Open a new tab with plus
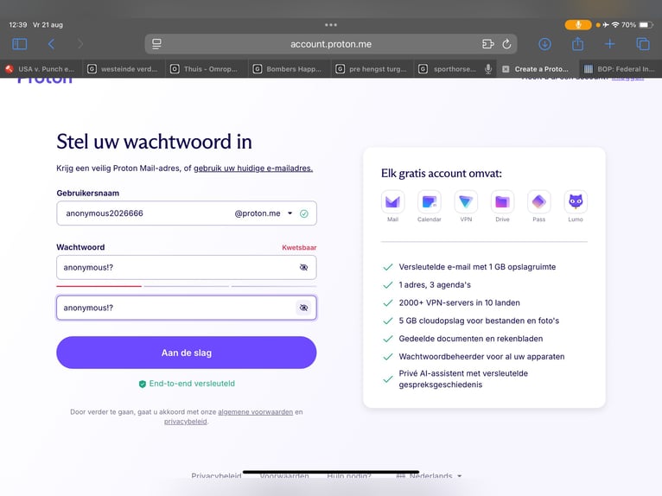Viewport: 662px width, 496px height. tap(609, 44)
